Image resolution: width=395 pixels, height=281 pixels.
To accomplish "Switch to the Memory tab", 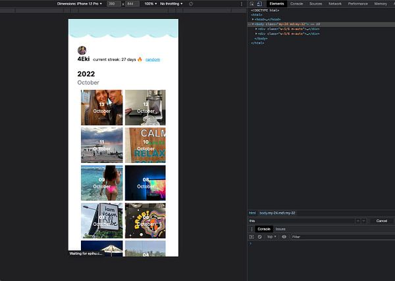I will click(x=381, y=4).
